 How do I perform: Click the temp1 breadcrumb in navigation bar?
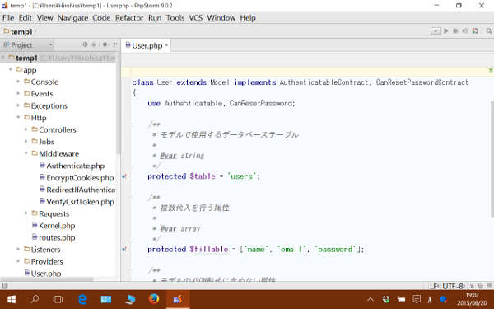pos(18,32)
